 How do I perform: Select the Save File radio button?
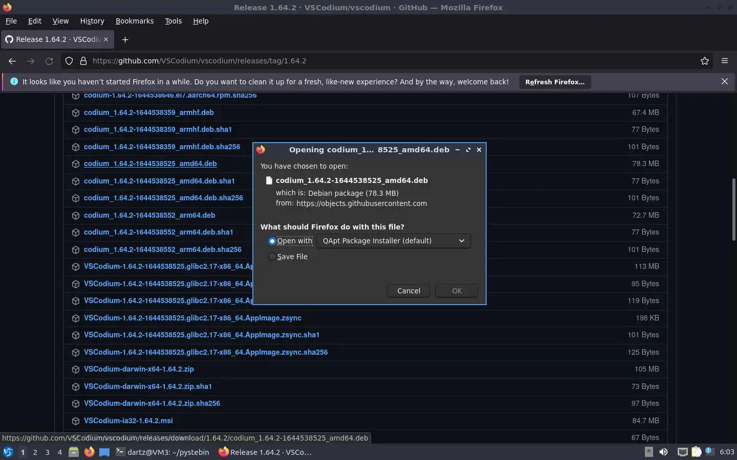click(x=272, y=257)
